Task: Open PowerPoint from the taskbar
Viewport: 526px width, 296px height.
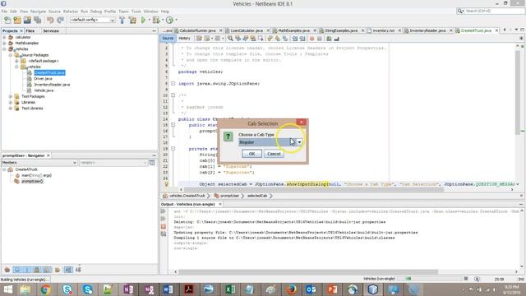Action: click(x=332, y=289)
